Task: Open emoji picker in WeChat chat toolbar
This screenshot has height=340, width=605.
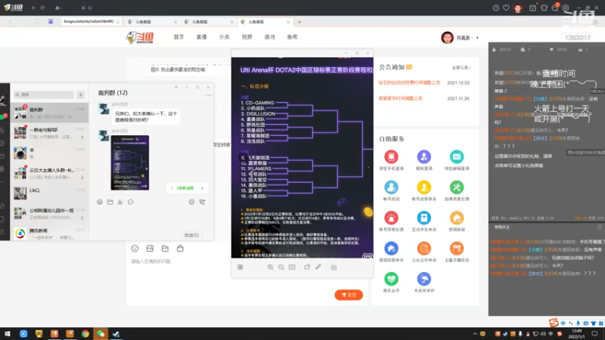Action: (100, 202)
